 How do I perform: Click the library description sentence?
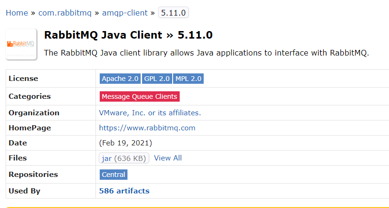click(206, 53)
